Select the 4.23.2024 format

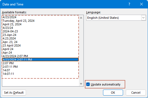coord(9,38)
